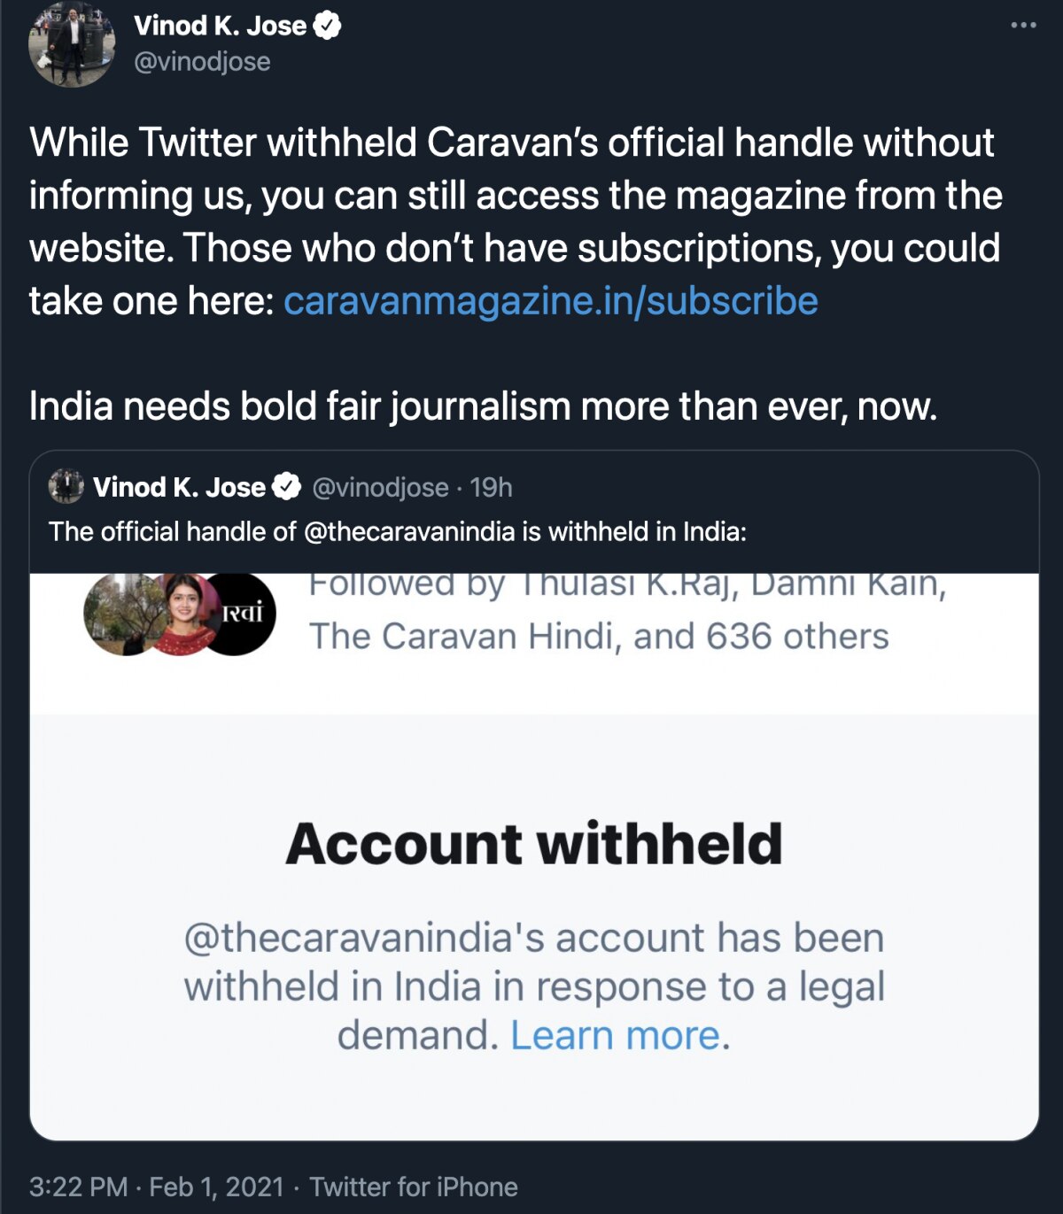Open the caravanmagazine.in/subscribe link
The height and width of the screenshot is (1214, 1063).
pos(550,301)
